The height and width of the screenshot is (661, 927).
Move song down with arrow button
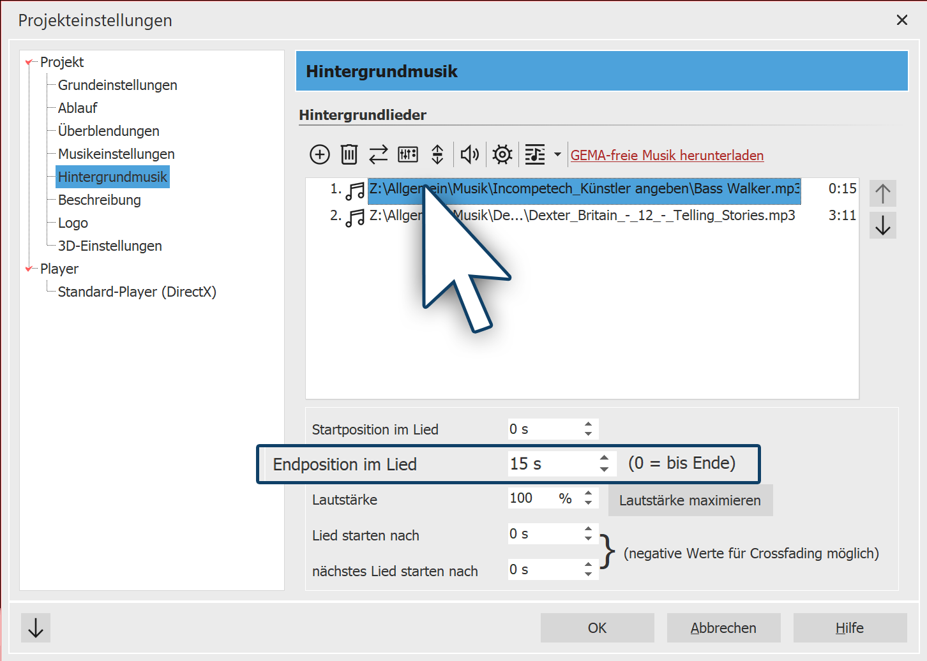coord(883,225)
